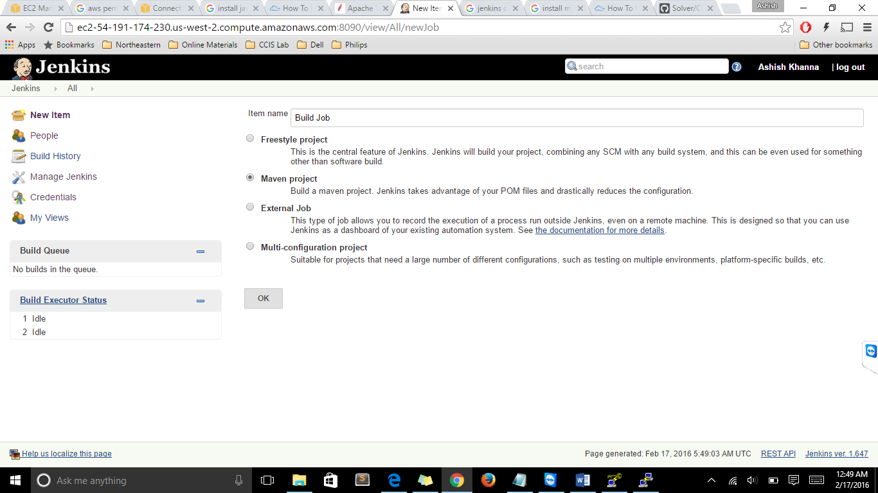Screen dimensions: 878x493
Task: Click the New Item icon in sidebar
Action: 19,115
